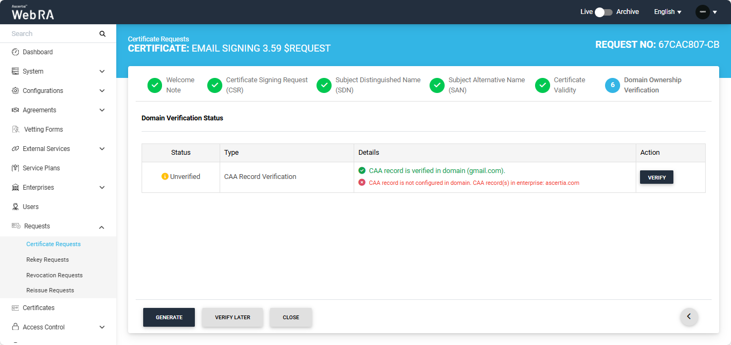Image resolution: width=731 pixels, height=345 pixels.
Task: Click the SAN step green check icon
Action: click(437, 85)
